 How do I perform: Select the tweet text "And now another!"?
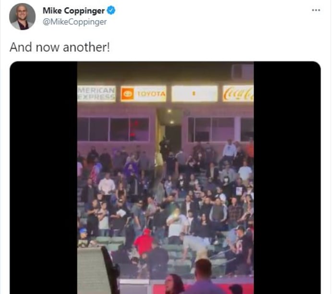point(60,47)
